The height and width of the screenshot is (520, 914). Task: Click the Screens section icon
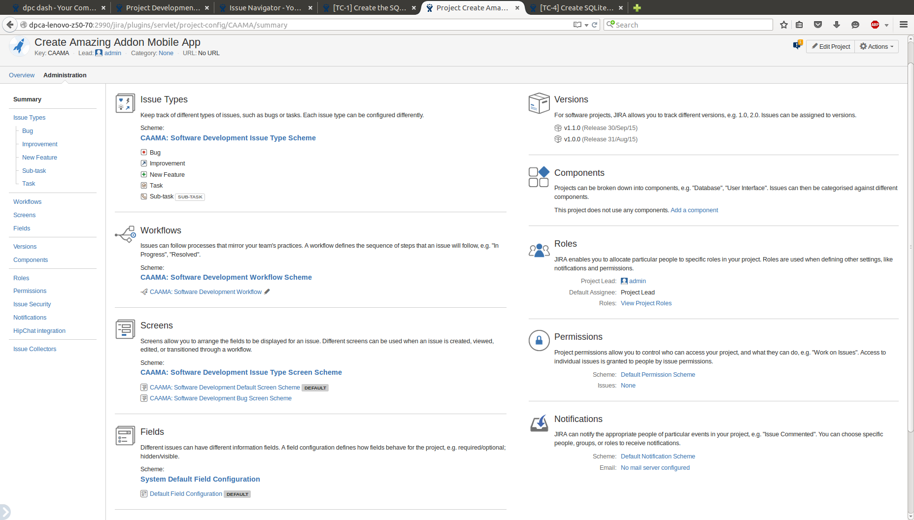click(x=125, y=329)
